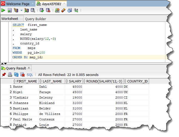Commit changes with the green check database icon

tap(42, 10)
